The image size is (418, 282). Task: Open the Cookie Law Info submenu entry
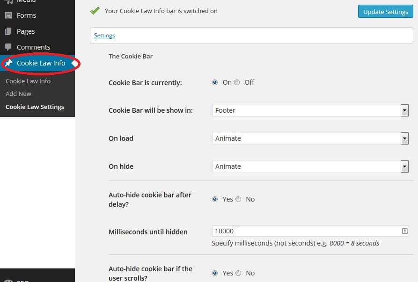click(x=28, y=81)
